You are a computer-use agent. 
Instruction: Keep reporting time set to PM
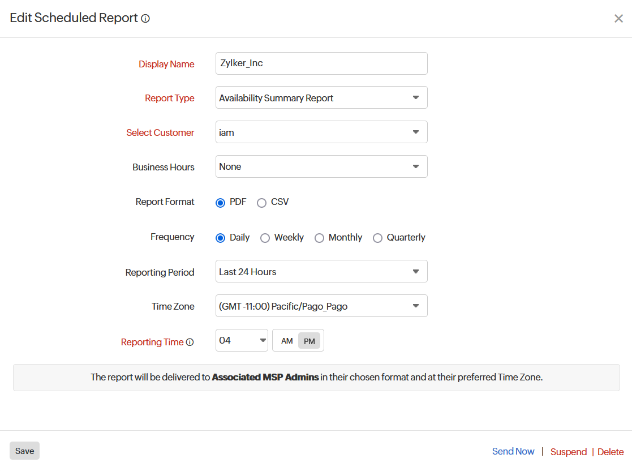tap(309, 340)
